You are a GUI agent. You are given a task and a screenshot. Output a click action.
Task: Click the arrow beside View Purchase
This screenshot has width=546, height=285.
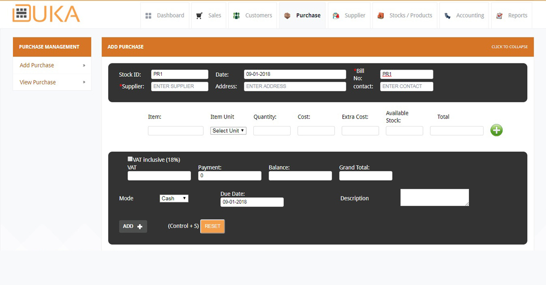point(84,82)
